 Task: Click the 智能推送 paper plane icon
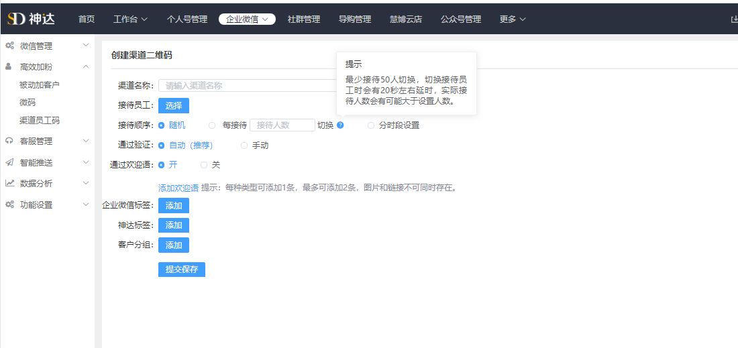[x=9, y=162]
